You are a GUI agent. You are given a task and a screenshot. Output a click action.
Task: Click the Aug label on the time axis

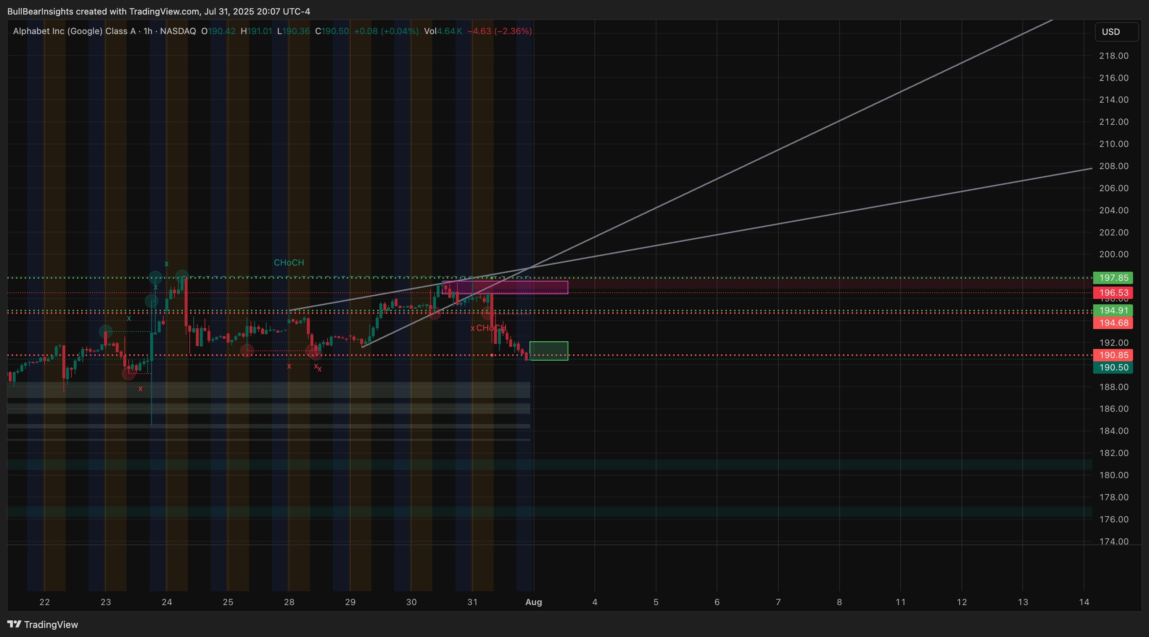(x=534, y=602)
